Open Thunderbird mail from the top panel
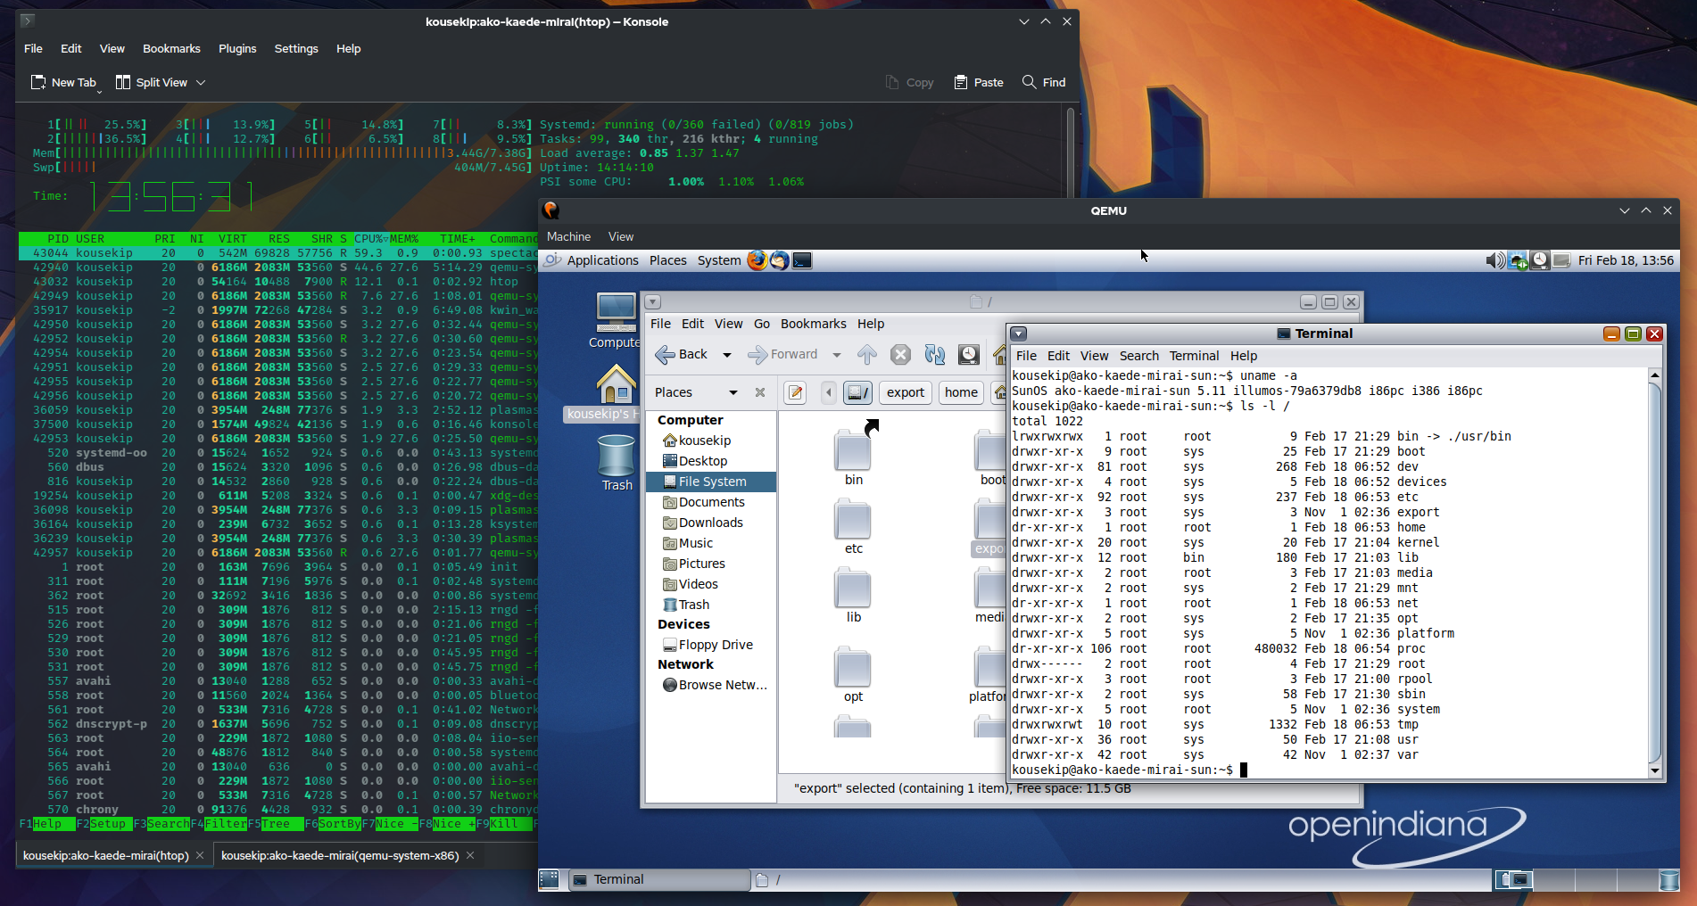This screenshot has width=1697, height=906. (x=780, y=260)
